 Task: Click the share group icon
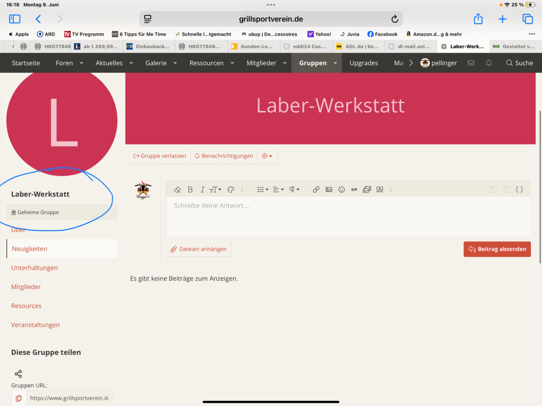[18, 374]
